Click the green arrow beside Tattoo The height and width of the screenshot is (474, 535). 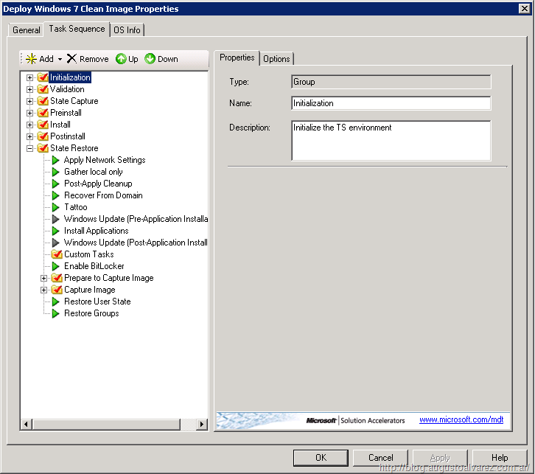[56, 207]
